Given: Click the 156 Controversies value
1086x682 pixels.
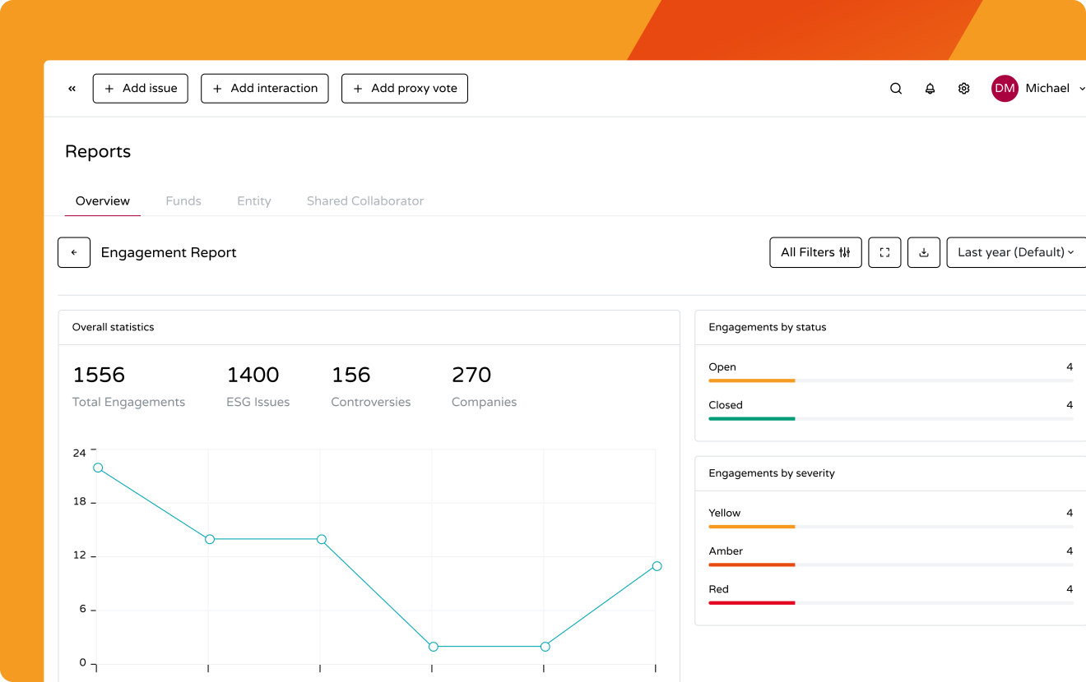Looking at the screenshot, I should [351, 375].
